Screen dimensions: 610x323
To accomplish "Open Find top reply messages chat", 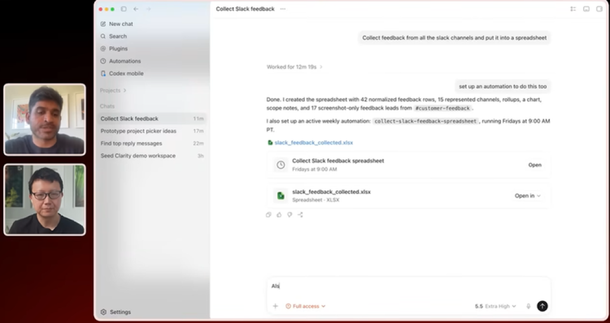I will coord(152,143).
